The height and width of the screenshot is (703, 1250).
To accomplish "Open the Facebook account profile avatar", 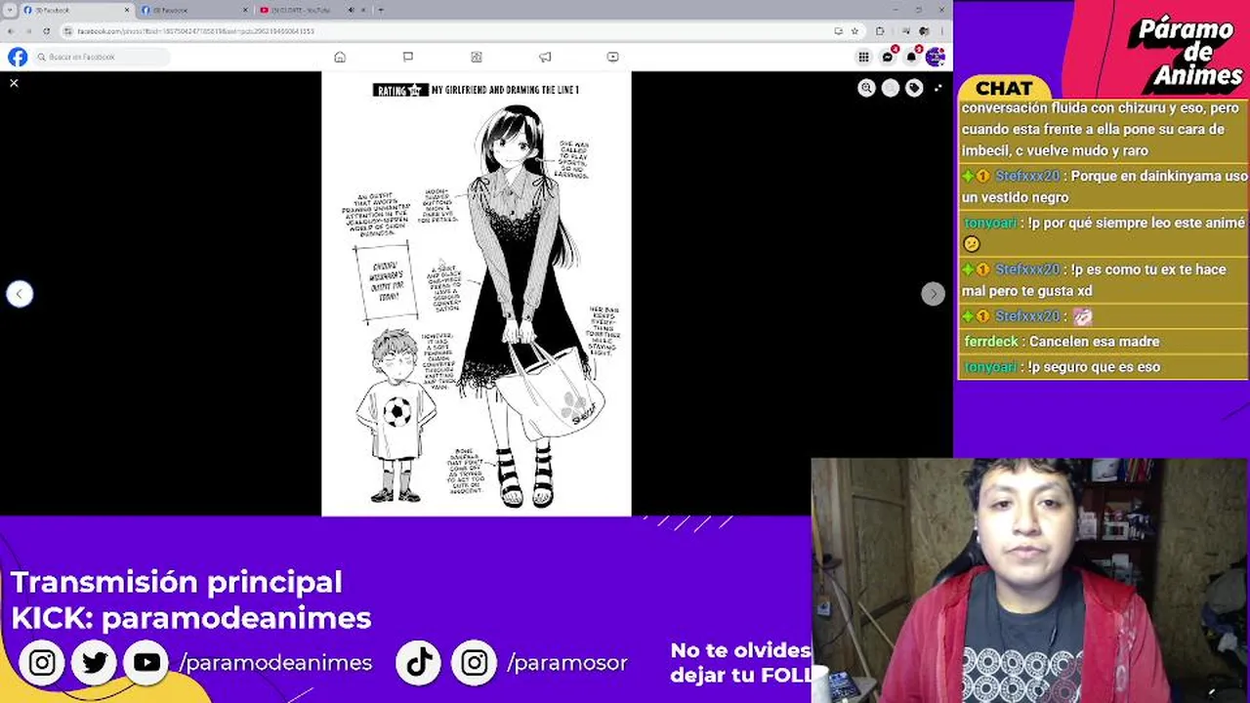I will coord(936,57).
